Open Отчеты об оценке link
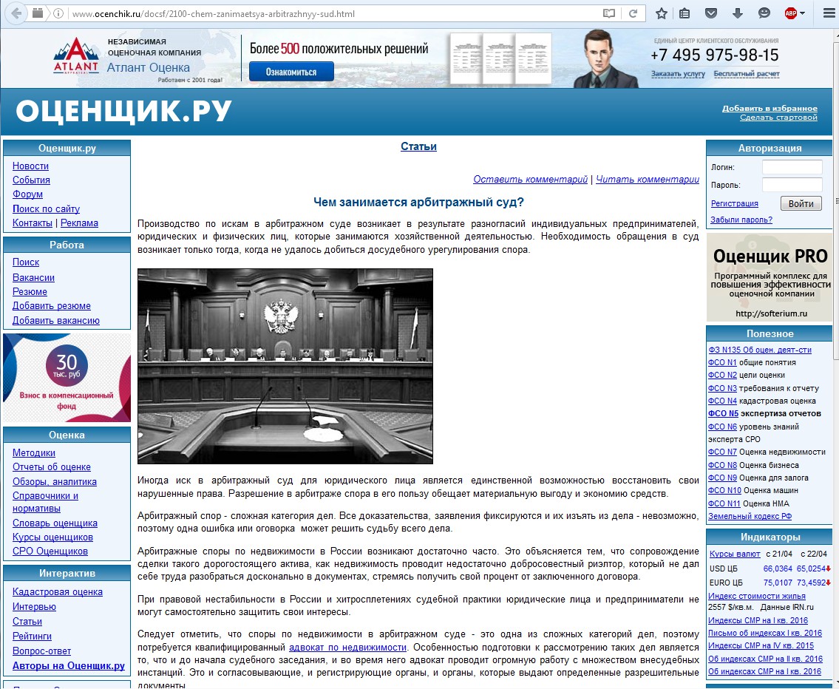This screenshot has height=689, width=839. click(x=51, y=467)
